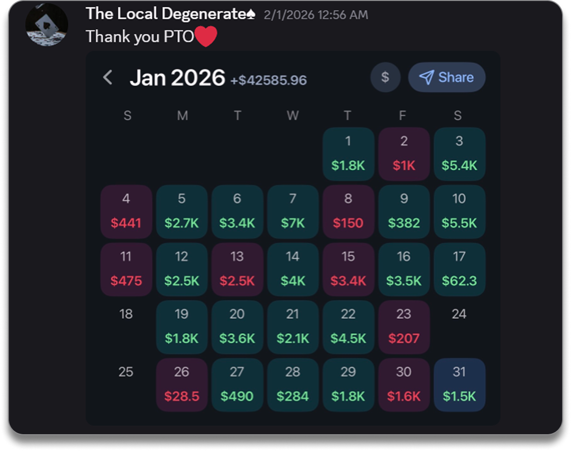571x451 pixels.
Task: Click the message timestamp 2/1/2026
Action: pos(316,15)
